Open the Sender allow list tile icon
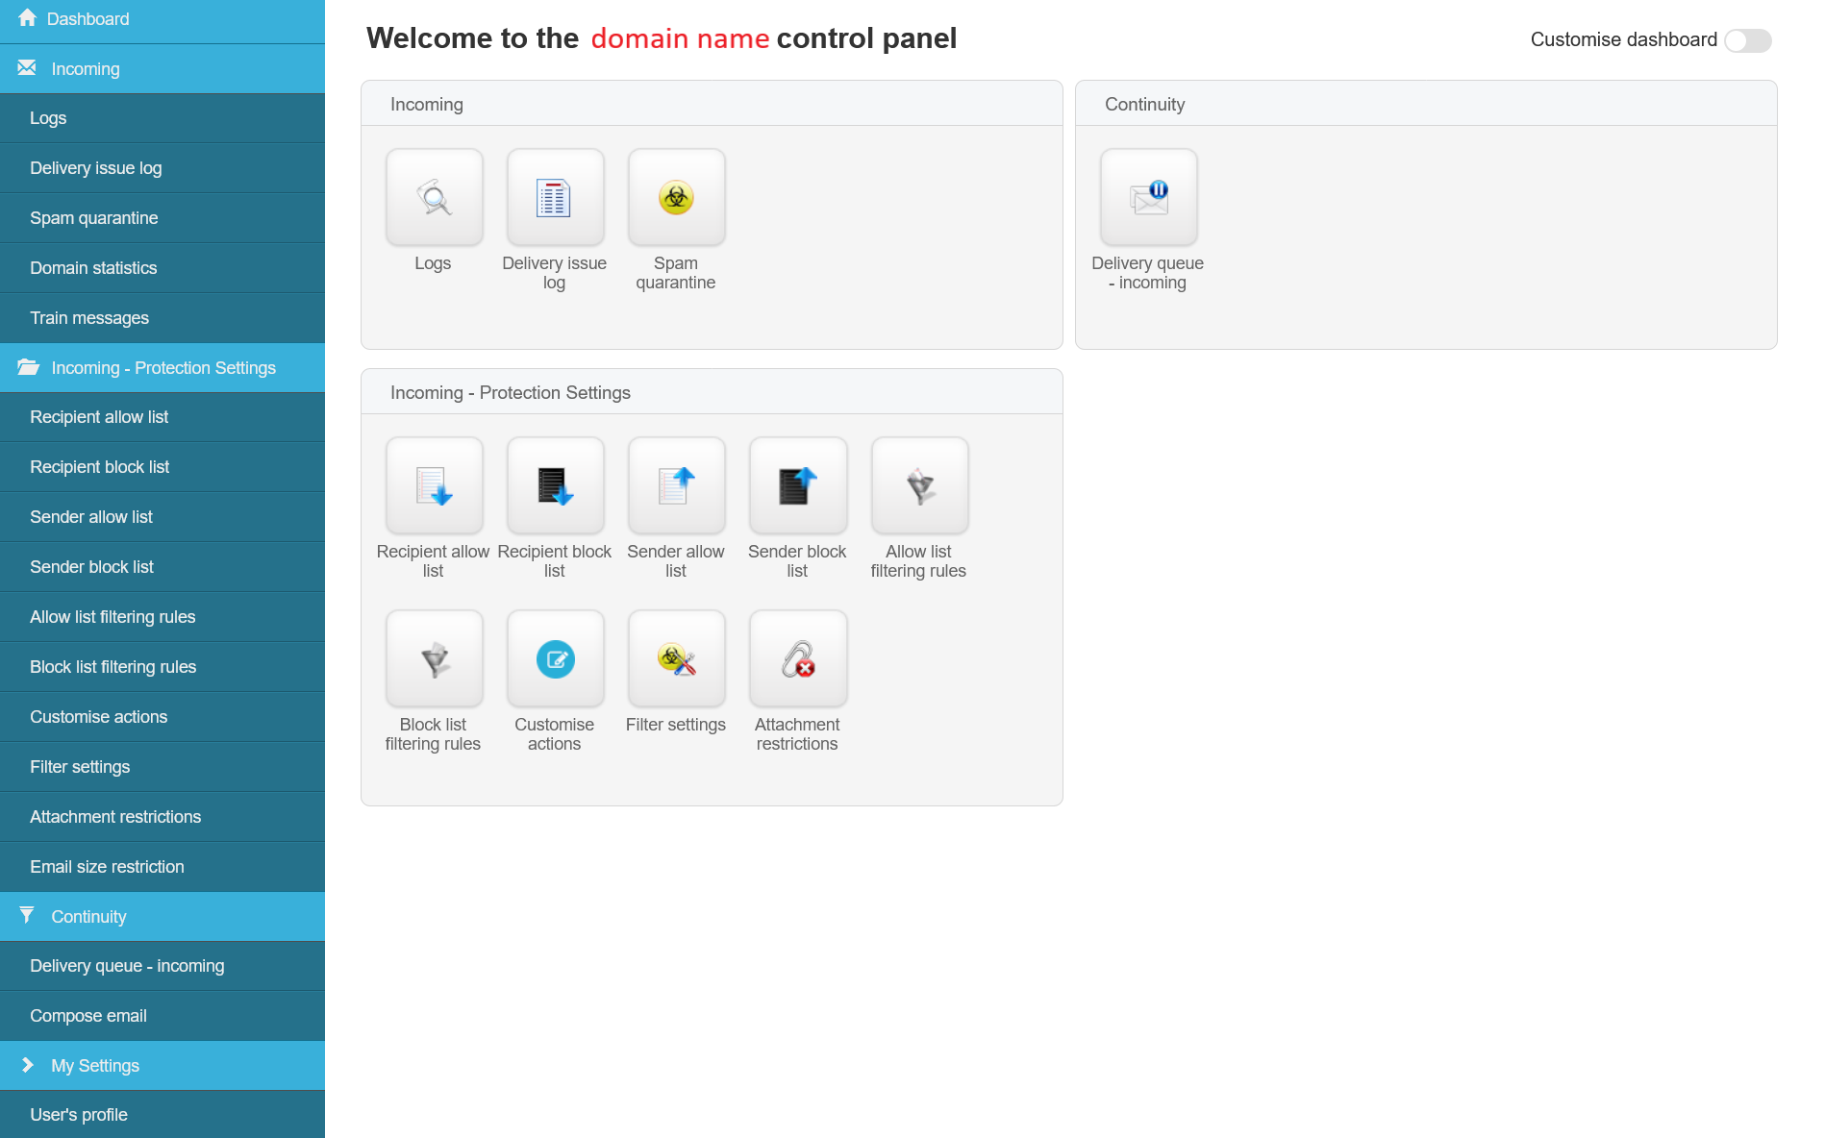The width and height of the screenshot is (1825, 1138). pyautogui.click(x=676, y=485)
